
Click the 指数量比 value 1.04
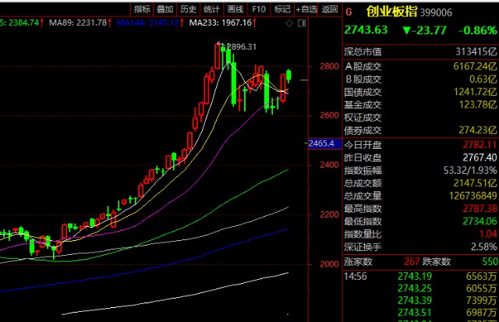click(x=488, y=234)
